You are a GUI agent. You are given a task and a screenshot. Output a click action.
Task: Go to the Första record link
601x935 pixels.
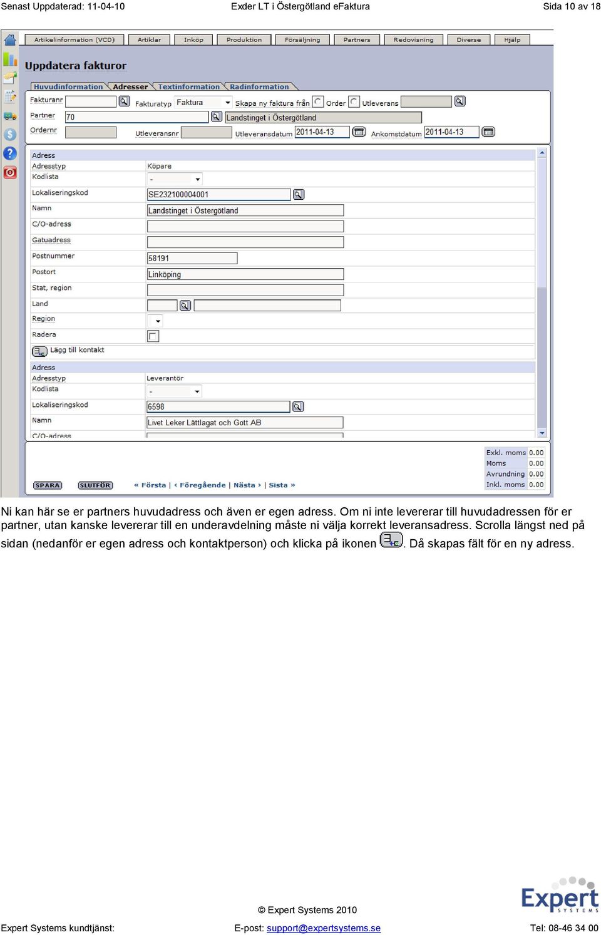(150, 485)
